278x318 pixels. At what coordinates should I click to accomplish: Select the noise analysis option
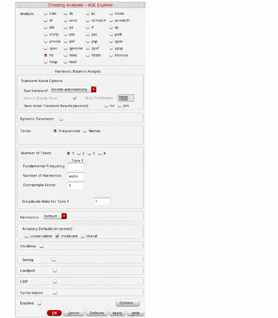point(111,13)
